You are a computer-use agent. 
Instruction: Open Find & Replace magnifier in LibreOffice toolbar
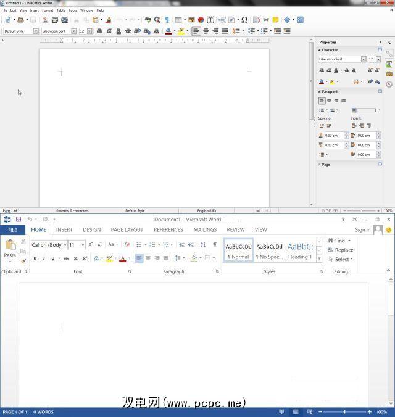pos(157,20)
